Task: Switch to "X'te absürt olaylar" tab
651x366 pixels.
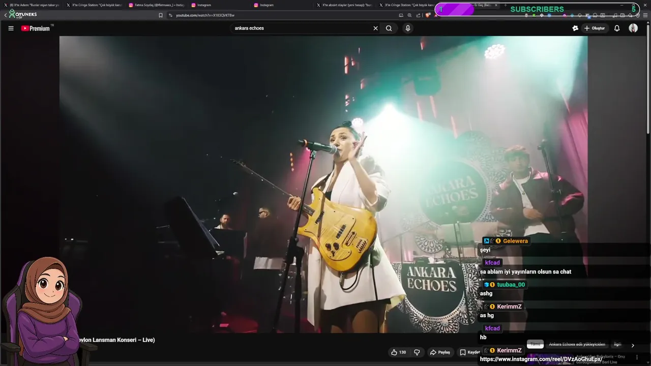Action: tap(344, 5)
